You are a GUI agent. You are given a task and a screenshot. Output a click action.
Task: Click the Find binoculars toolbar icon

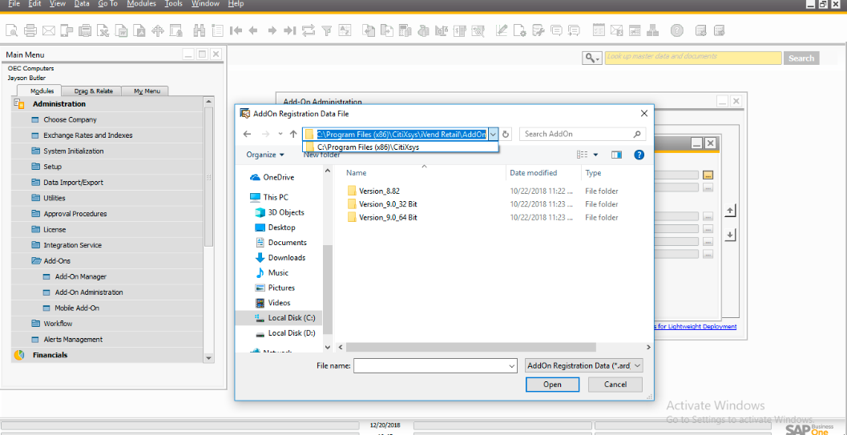click(200, 30)
